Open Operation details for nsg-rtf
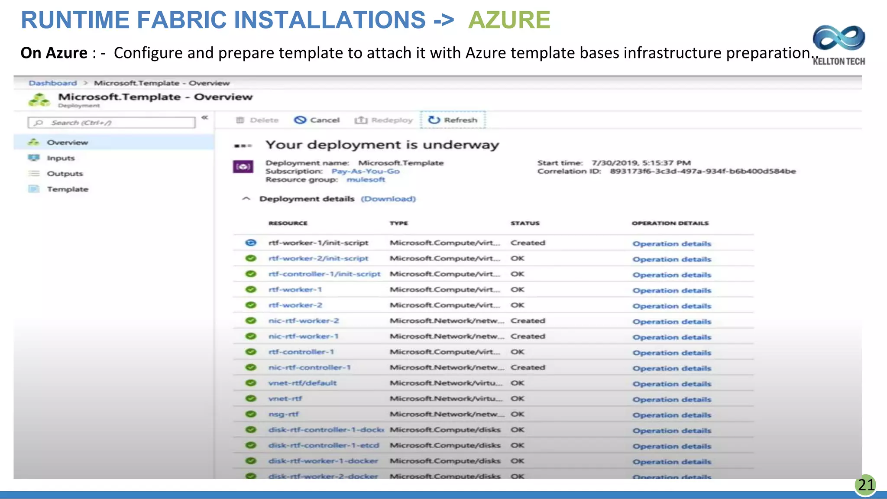 pos(672,415)
